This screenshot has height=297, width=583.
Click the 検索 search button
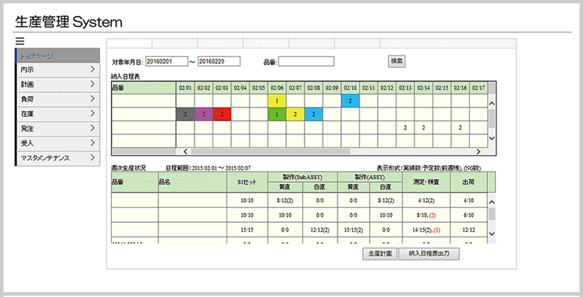coord(397,61)
